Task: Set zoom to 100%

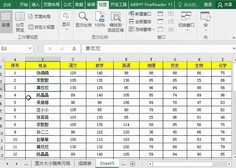Action: [100, 20]
